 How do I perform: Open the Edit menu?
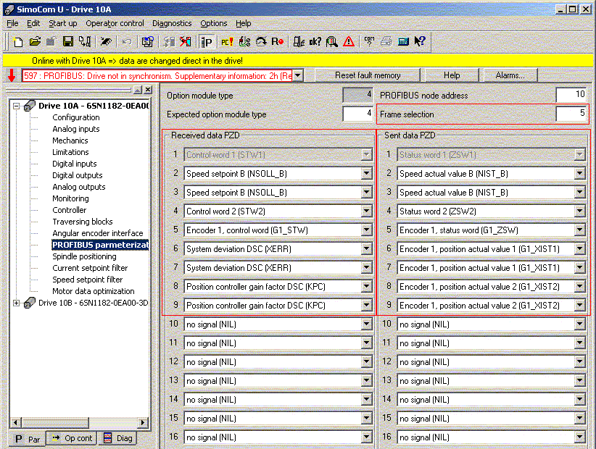(x=33, y=23)
